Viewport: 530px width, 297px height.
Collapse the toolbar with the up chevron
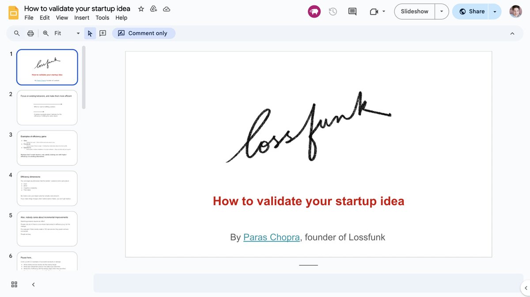point(512,34)
